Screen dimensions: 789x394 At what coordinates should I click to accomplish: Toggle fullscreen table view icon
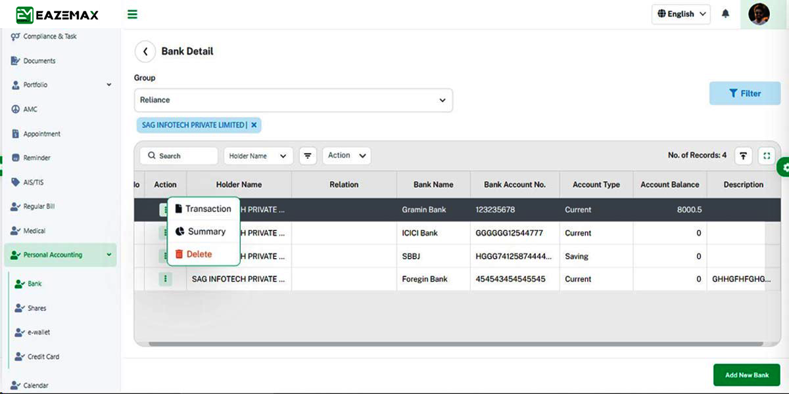click(x=767, y=156)
